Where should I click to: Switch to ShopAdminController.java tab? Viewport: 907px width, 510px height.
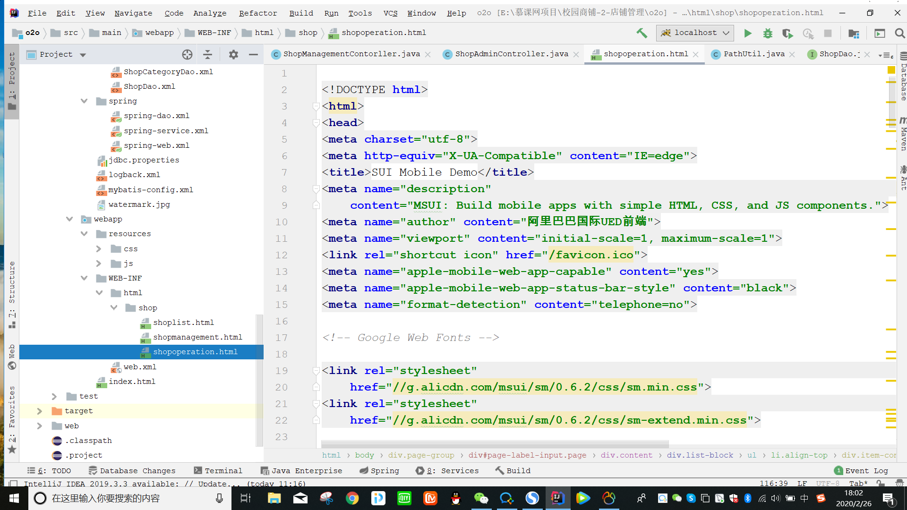coord(511,54)
